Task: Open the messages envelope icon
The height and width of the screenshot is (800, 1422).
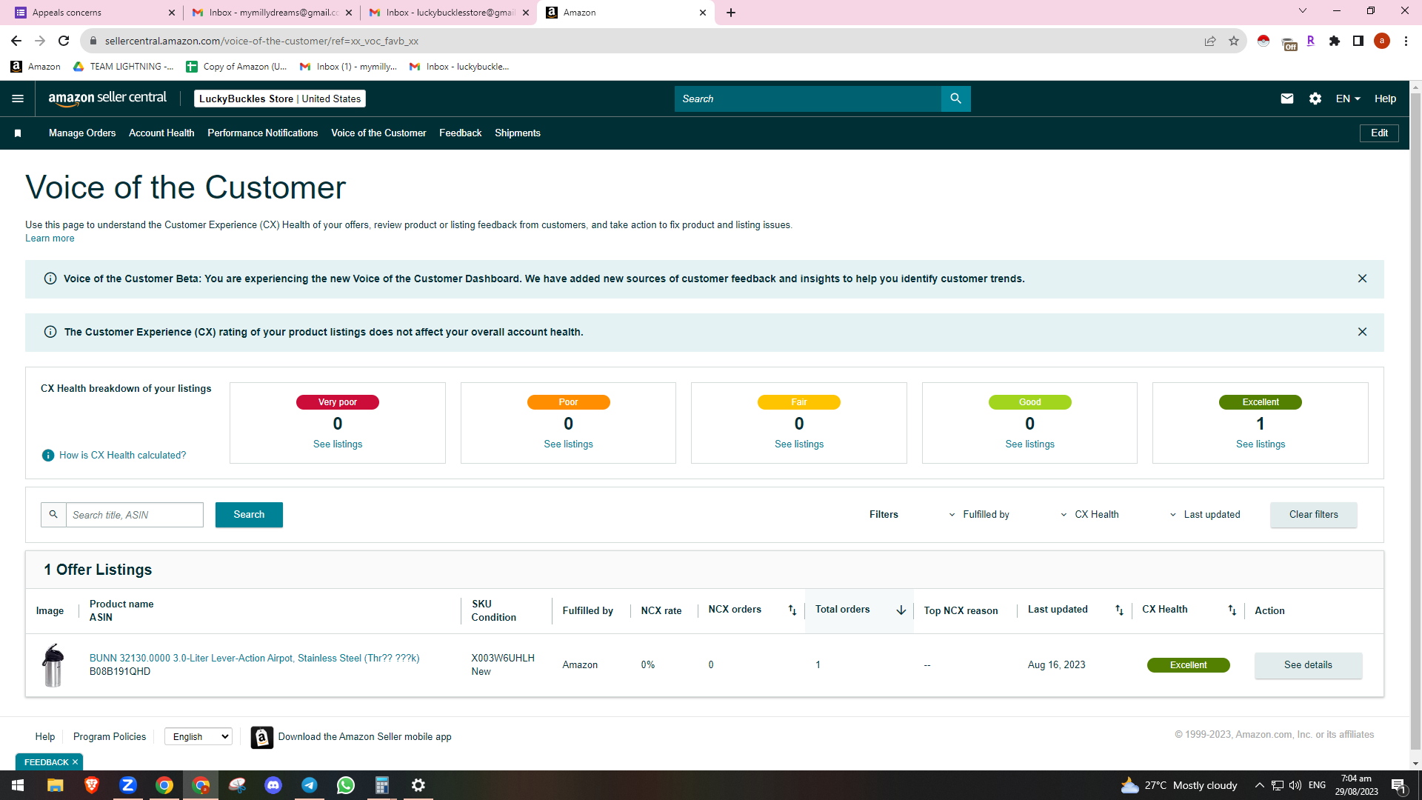Action: [x=1287, y=99]
